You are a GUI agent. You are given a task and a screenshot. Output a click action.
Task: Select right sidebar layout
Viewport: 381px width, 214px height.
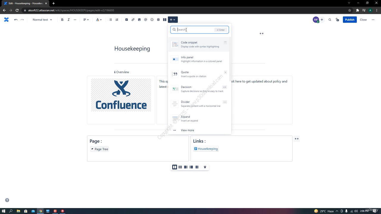tap(186, 167)
